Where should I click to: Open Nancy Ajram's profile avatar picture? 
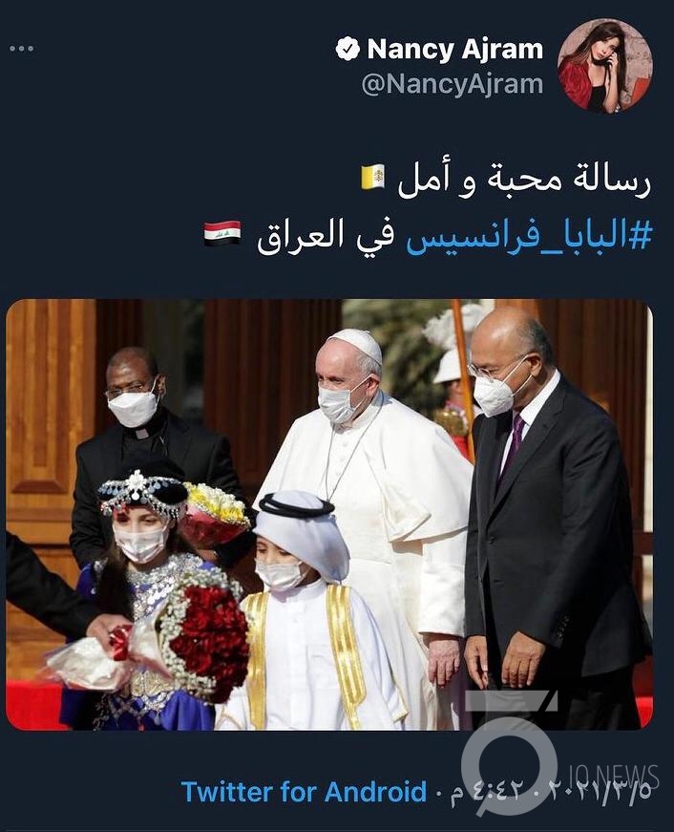pos(604,65)
